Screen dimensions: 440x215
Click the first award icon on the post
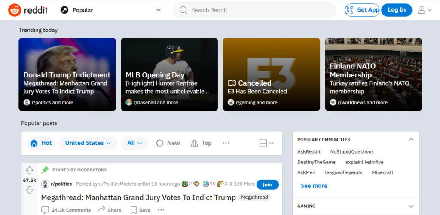pyautogui.click(x=185, y=184)
